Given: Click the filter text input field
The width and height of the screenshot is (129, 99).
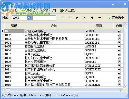Looking at the screenshot, I should point(44,18).
